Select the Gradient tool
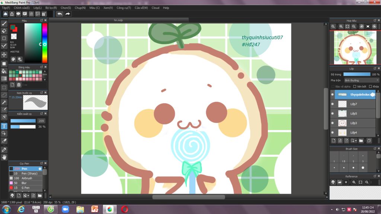The width and height of the screenshot is (381, 214). click(4, 79)
